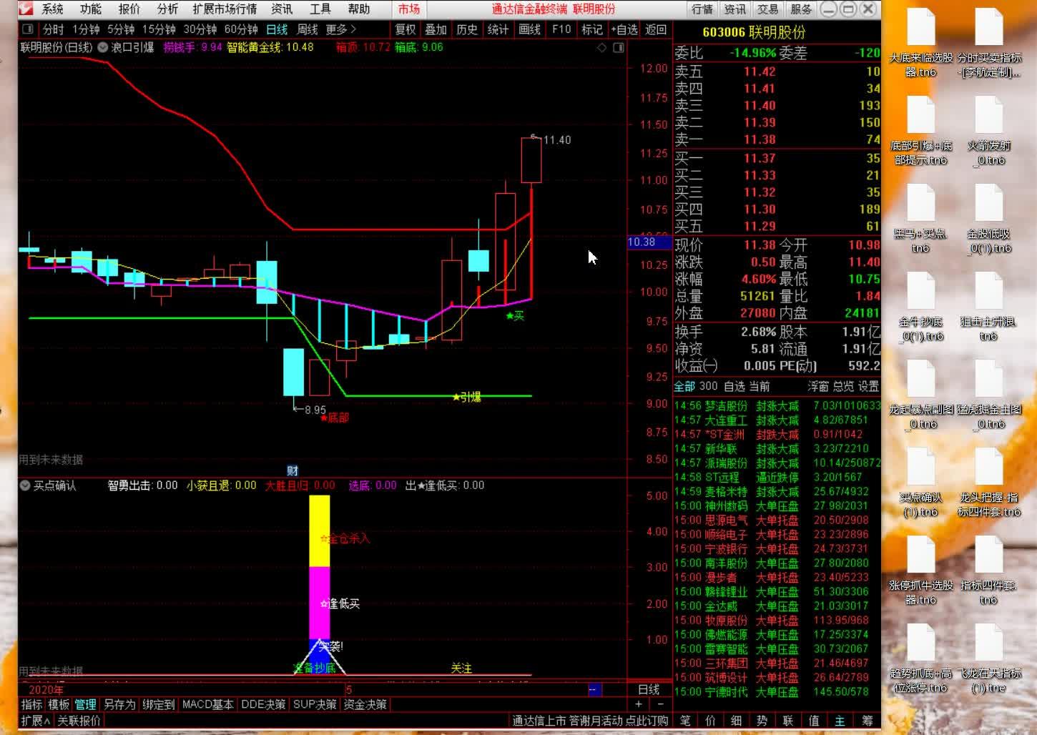
Task: Select the 1分钟 period tab
Action: pos(86,29)
